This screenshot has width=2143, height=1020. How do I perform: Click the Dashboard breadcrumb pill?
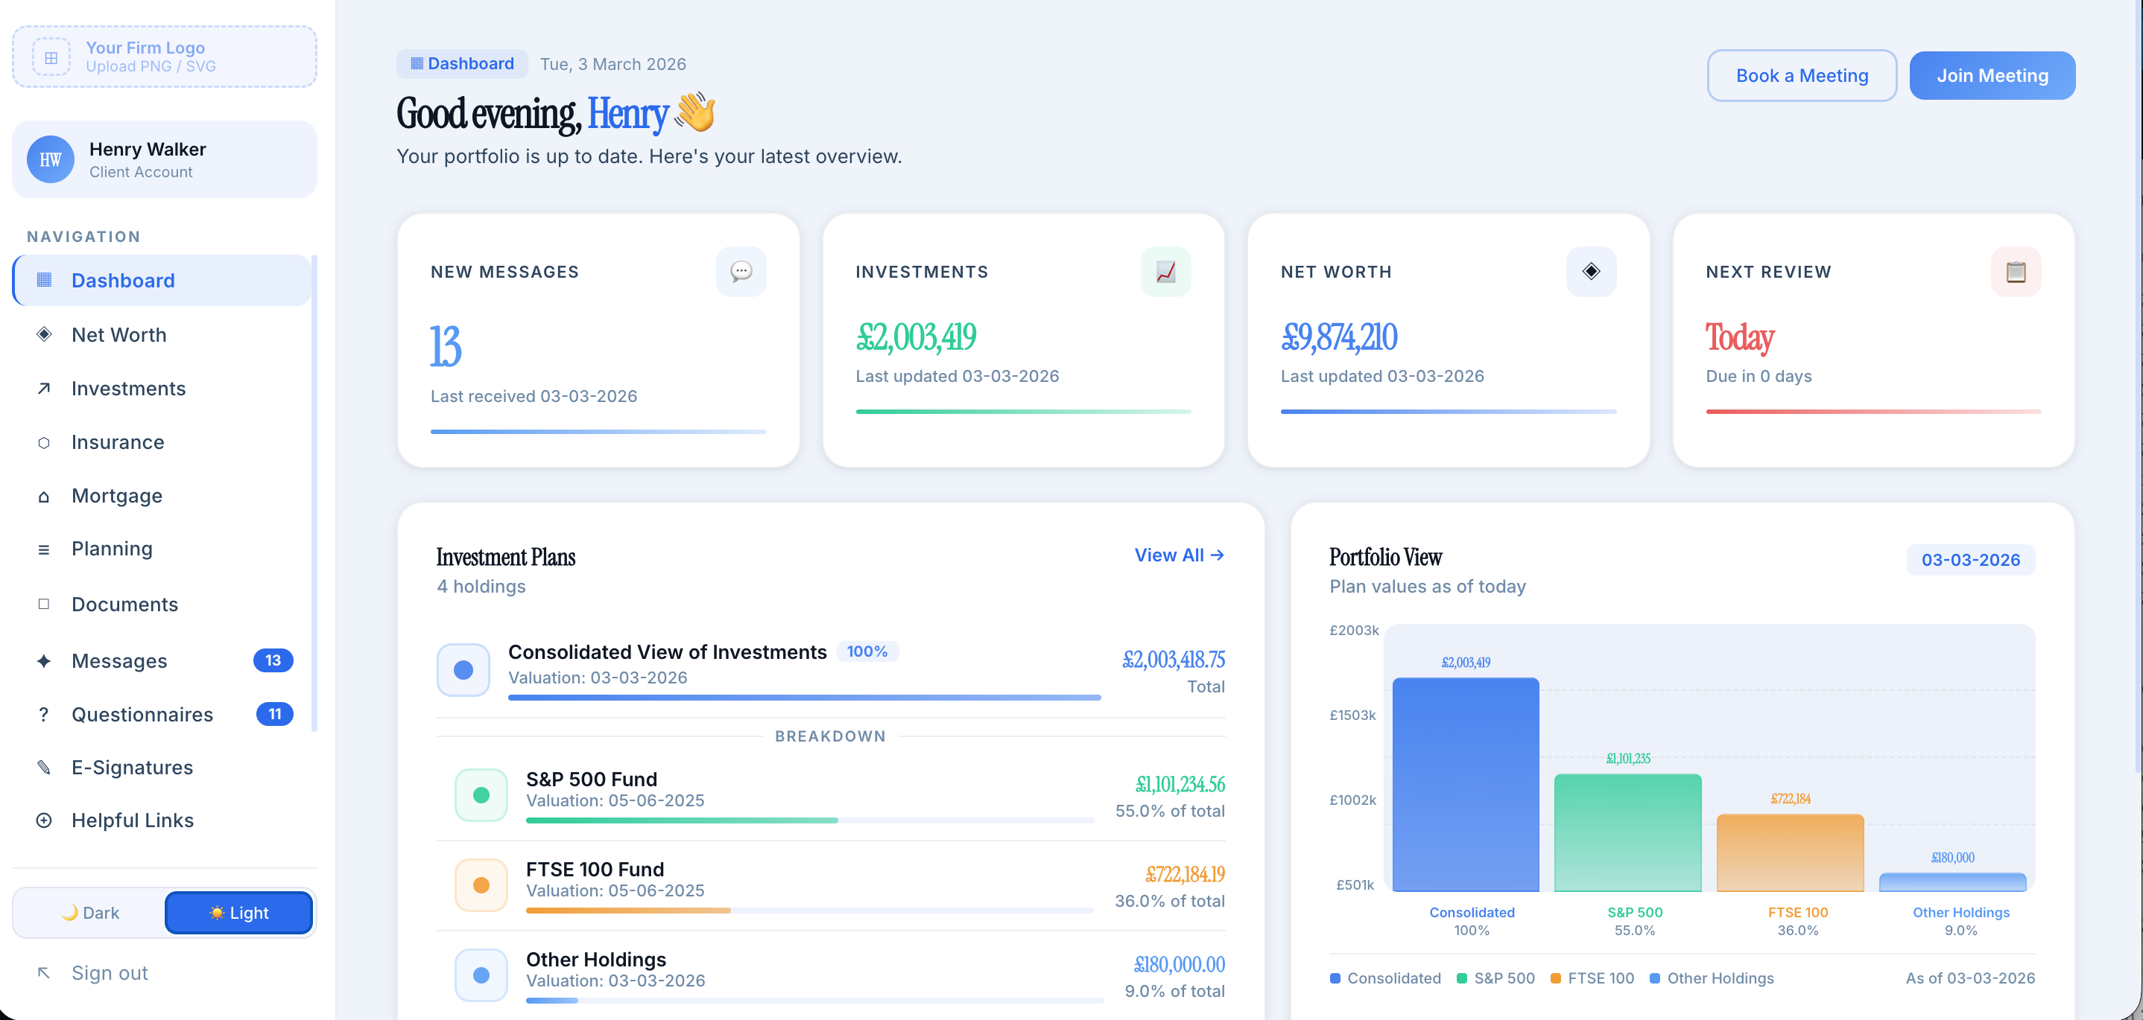[x=462, y=64]
